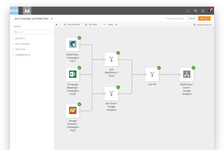
Task: Select the Join MailChimp + Excel node
Action: (111, 60)
